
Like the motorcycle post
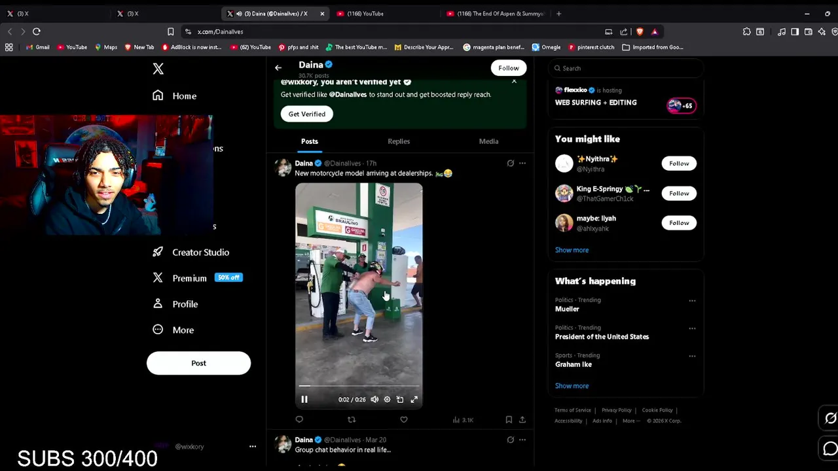point(404,419)
